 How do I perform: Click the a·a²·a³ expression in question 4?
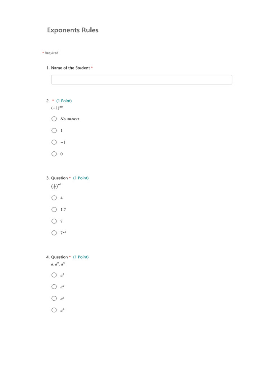click(58, 264)
